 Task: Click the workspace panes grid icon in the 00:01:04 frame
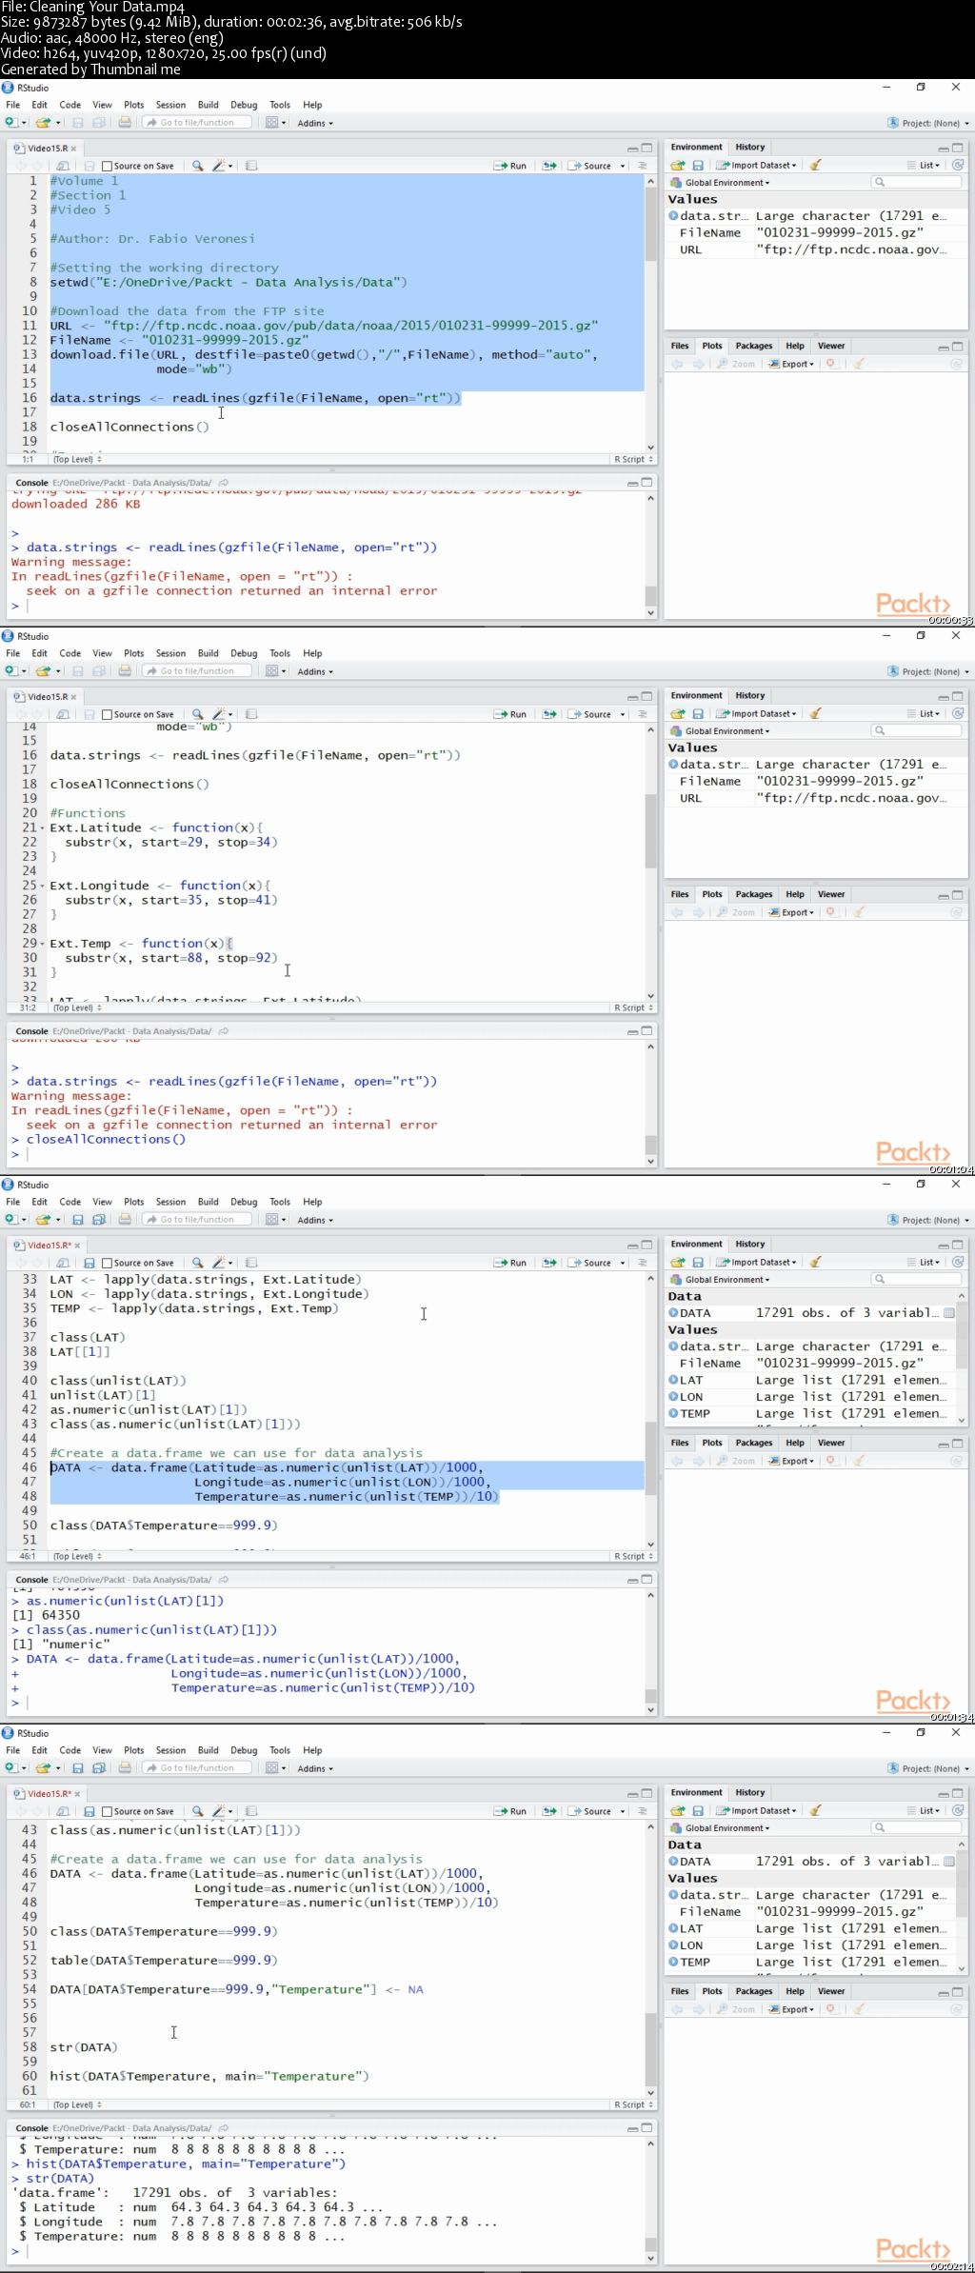271,671
